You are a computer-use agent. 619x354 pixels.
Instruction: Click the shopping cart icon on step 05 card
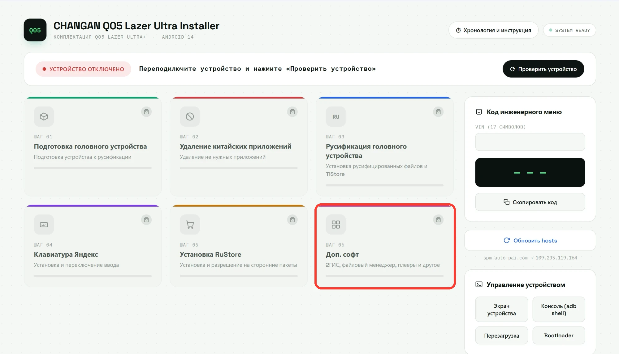190,225
